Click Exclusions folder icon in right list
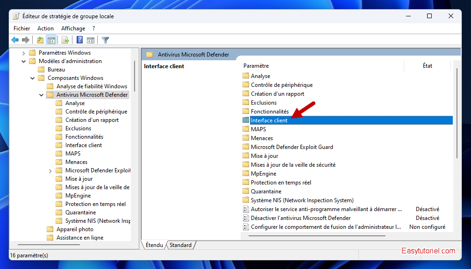The image size is (471, 269). click(x=246, y=102)
